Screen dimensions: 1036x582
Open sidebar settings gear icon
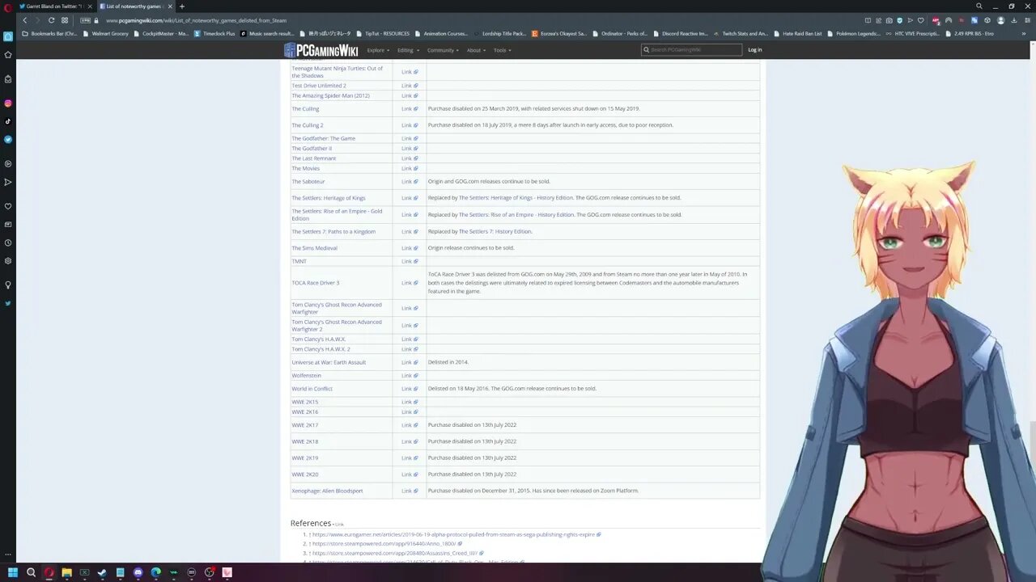click(x=8, y=261)
